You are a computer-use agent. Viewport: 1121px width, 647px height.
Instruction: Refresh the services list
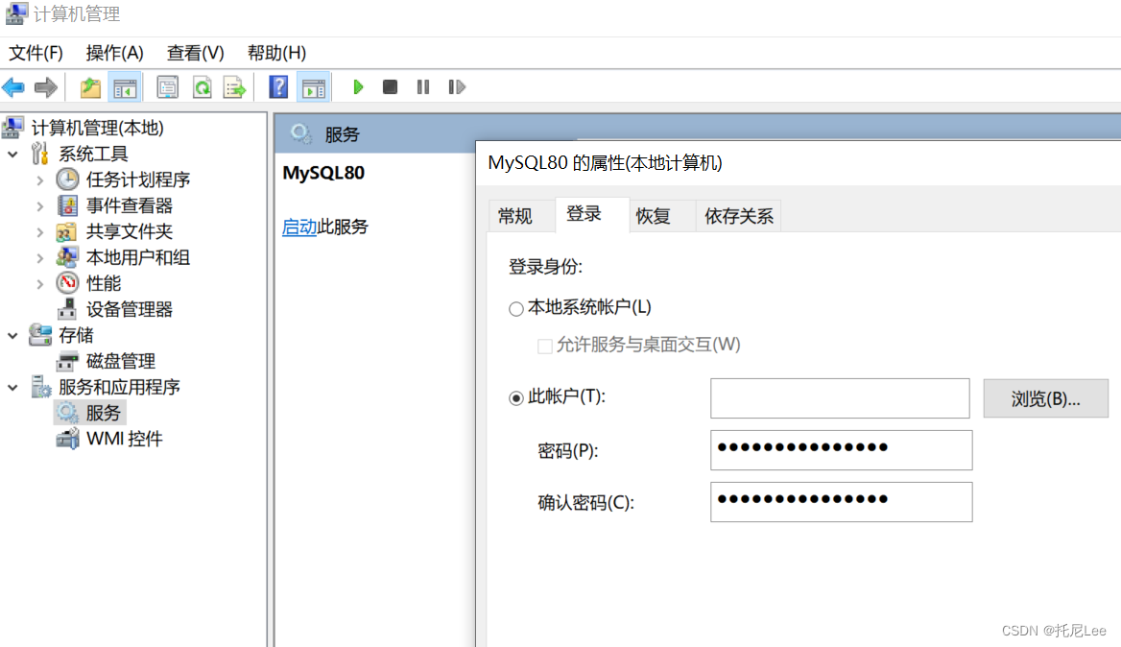[202, 86]
